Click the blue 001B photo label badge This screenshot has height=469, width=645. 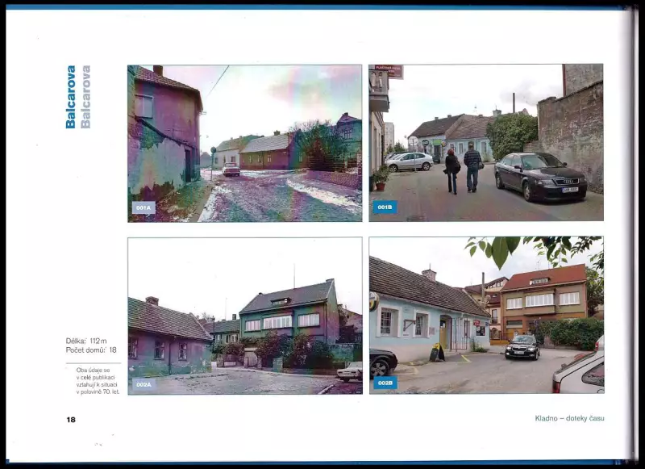point(385,207)
